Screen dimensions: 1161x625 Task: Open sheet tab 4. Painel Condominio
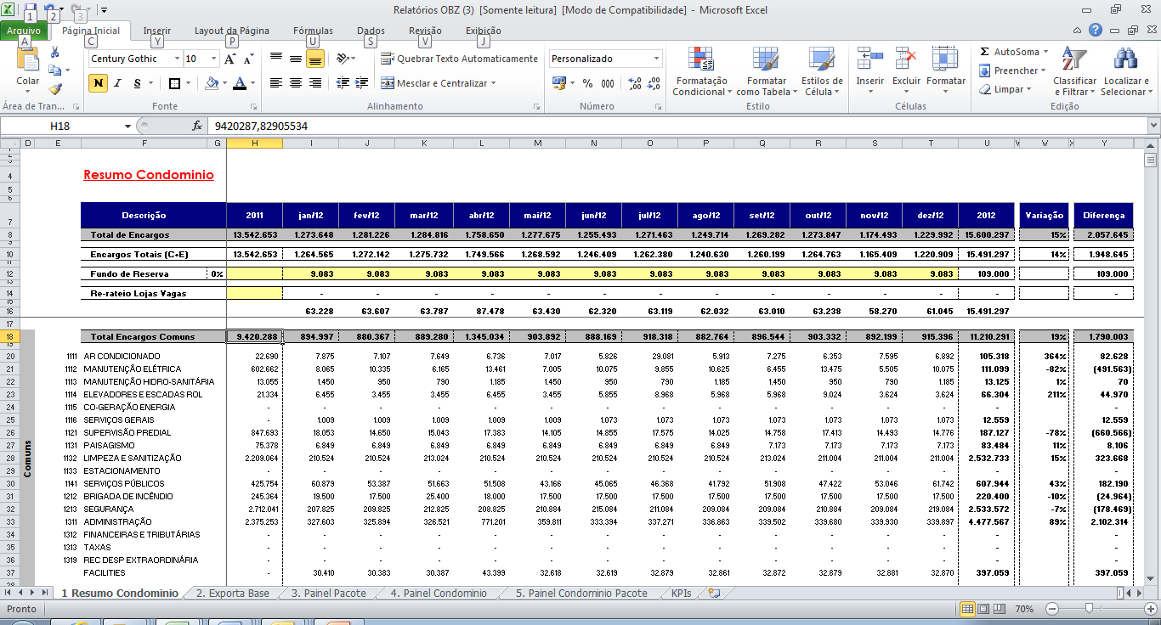439,593
